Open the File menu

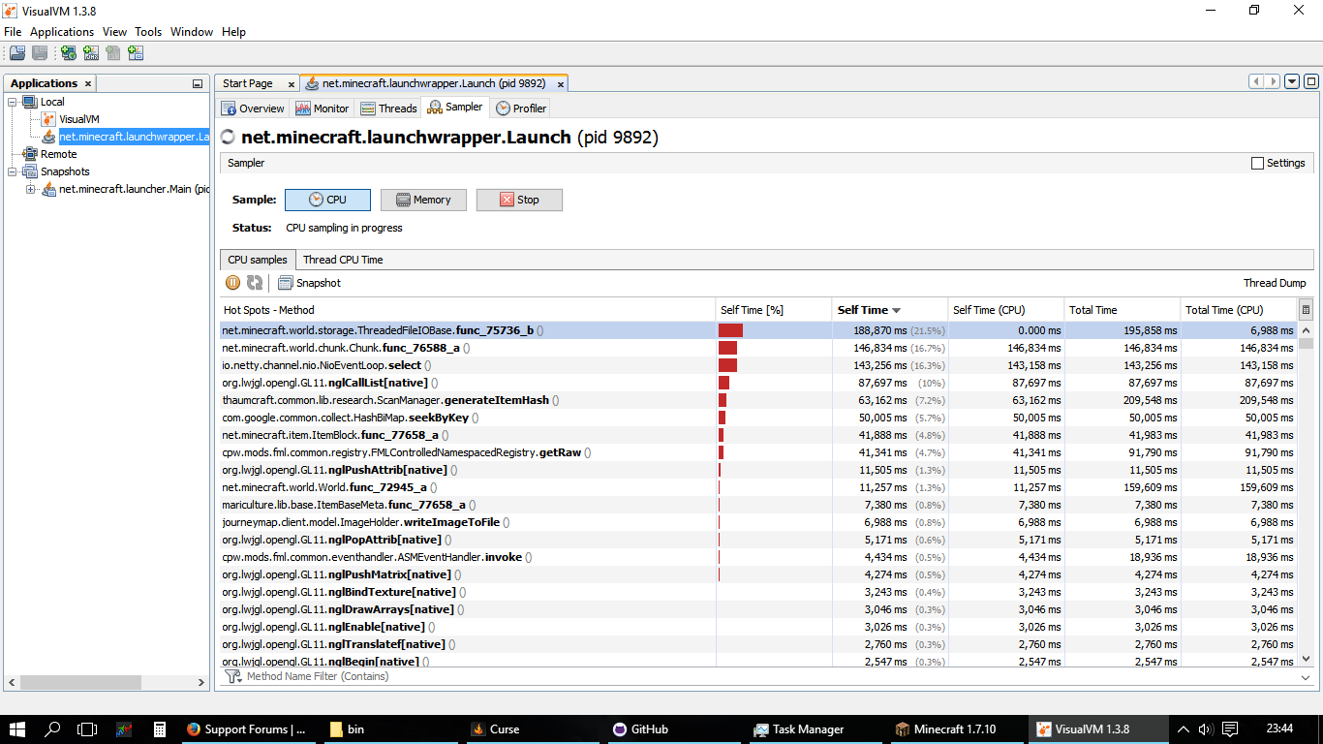tap(13, 32)
